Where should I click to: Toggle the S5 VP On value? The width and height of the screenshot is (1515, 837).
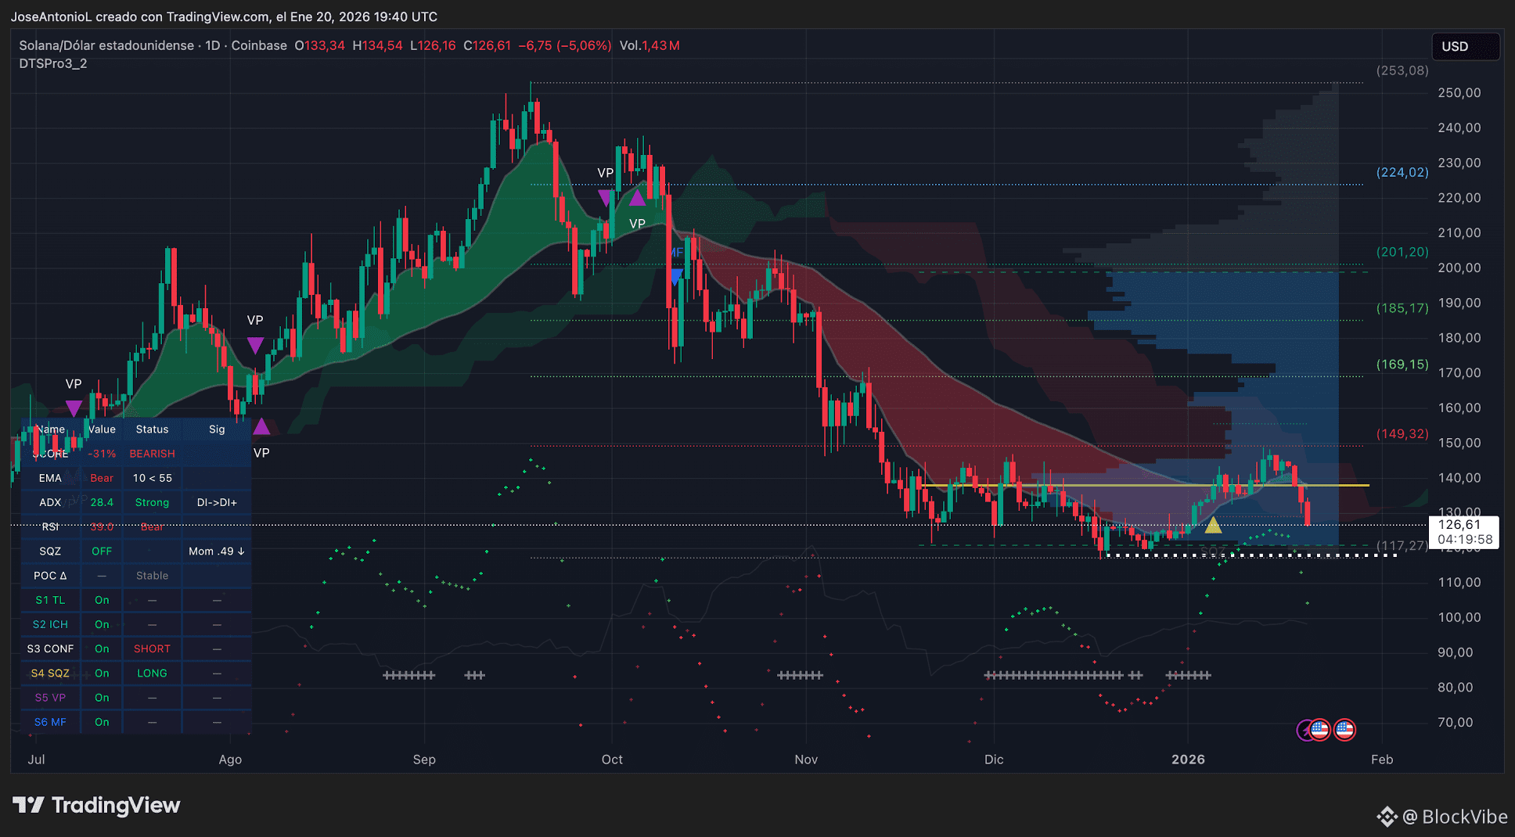pyautogui.click(x=102, y=698)
